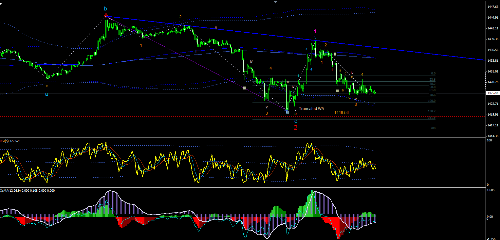Select the small orange 'e' label above 'a'

(x=47, y=86)
